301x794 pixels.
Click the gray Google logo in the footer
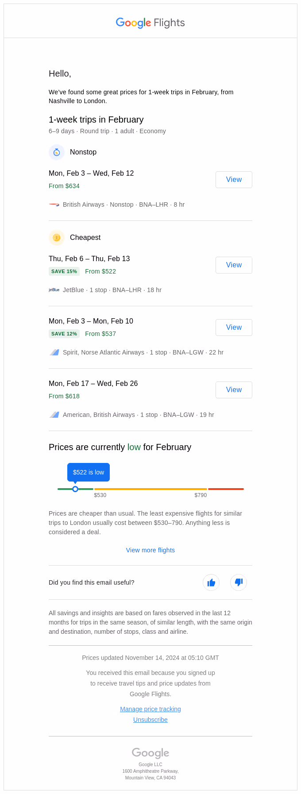[150, 753]
